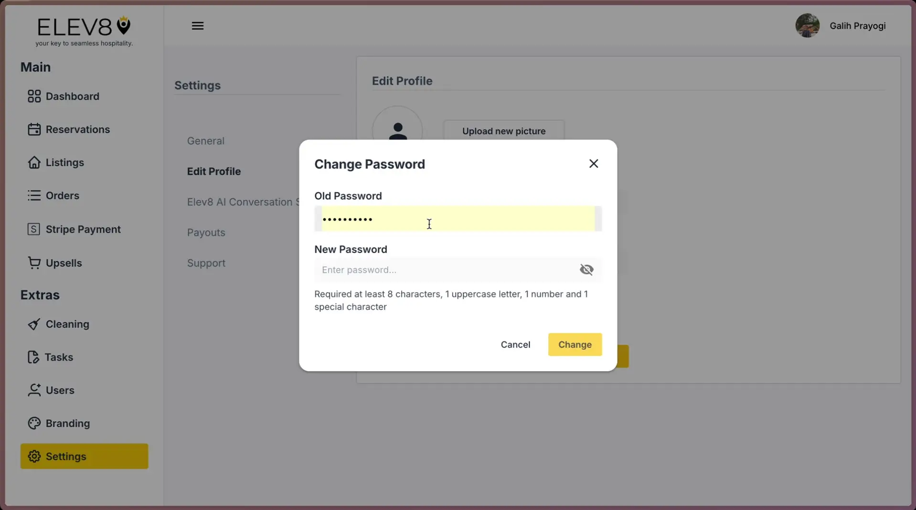The image size is (916, 510).
Task: Toggle new password visibility
Action: tap(586, 269)
